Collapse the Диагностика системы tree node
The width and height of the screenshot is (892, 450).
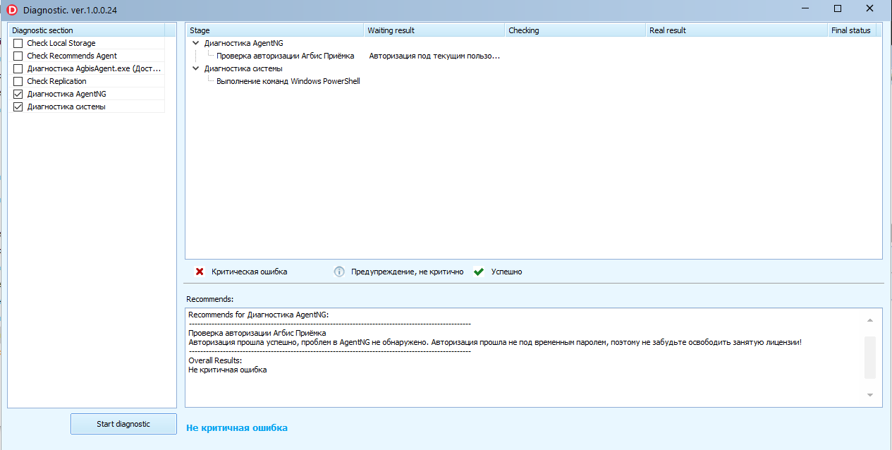195,68
